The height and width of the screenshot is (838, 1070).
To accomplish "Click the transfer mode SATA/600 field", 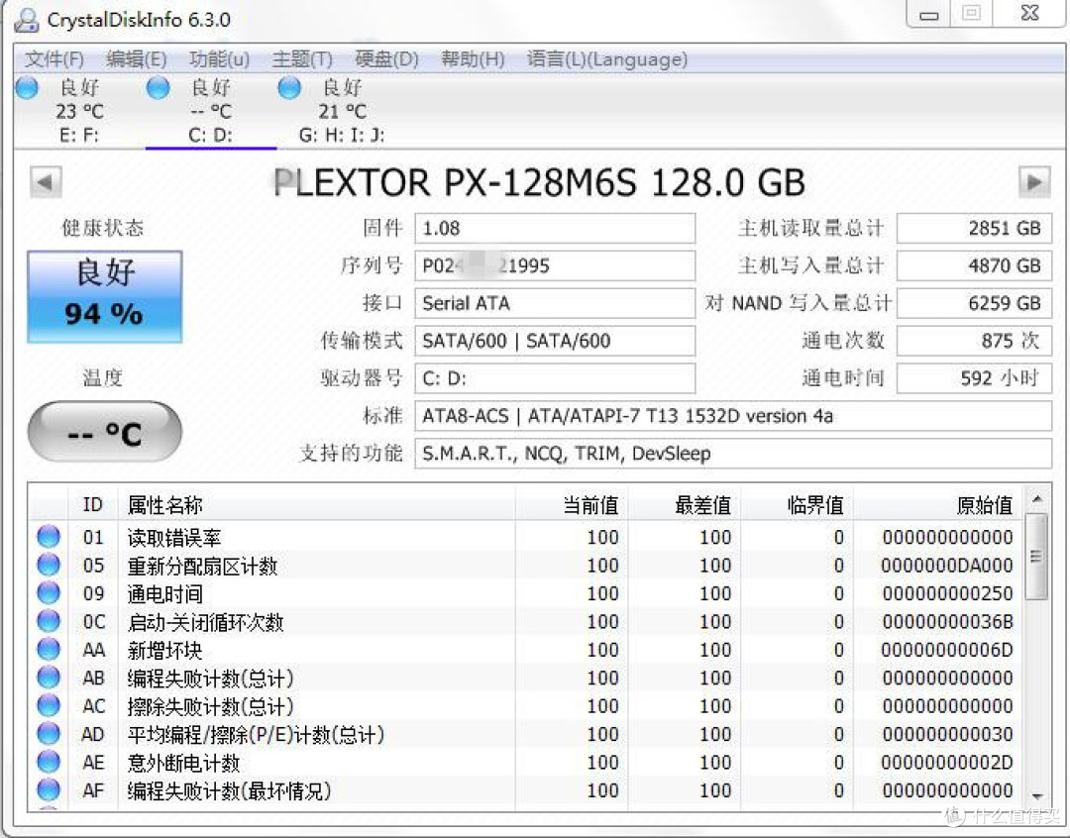I will (555, 341).
